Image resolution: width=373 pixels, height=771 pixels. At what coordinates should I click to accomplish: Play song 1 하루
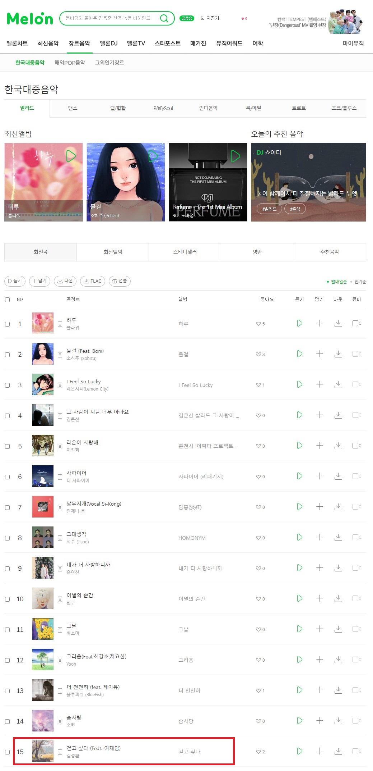(x=299, y=323)
